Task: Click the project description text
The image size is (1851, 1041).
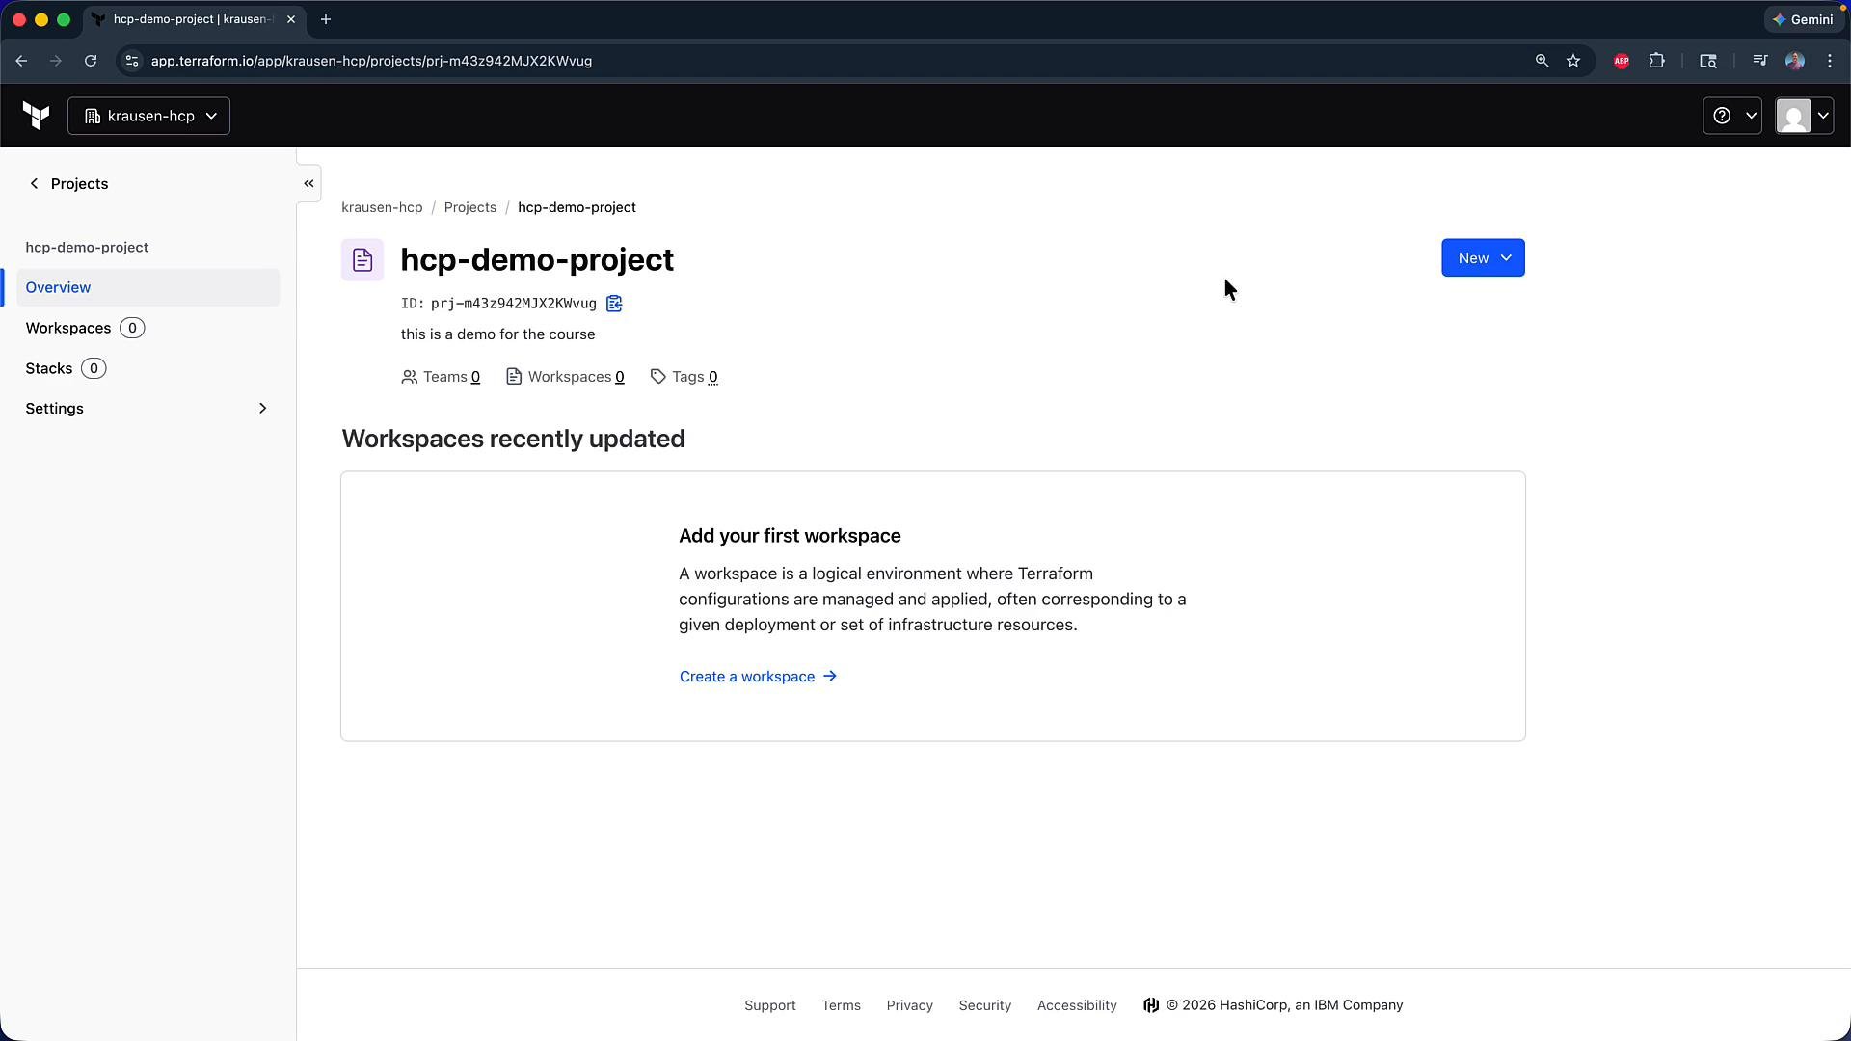Action: 497,334
